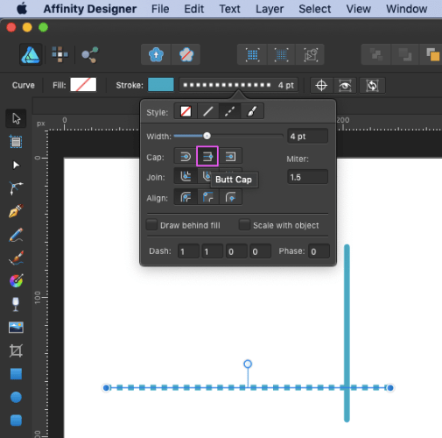Open the Apple menu
Viewport: 442px width, 438px height.
(x=22, y=9)
